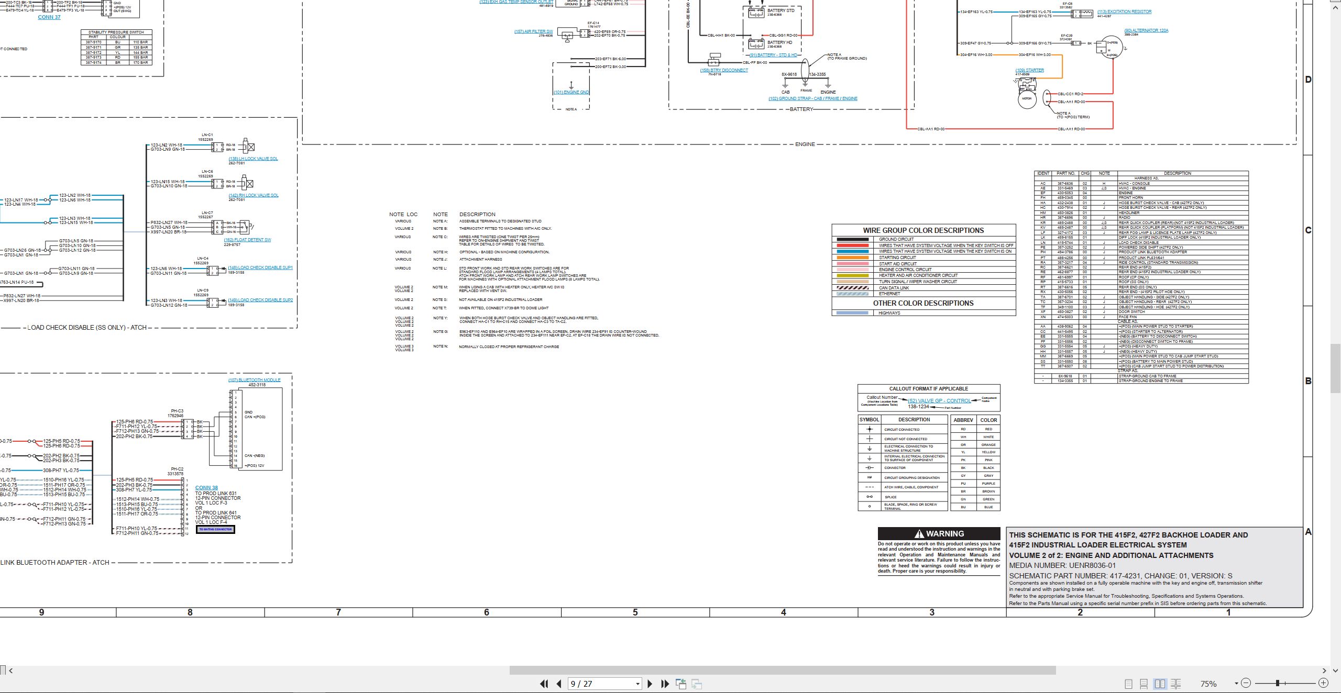This screenshot has height=693, width=1341.
Task: Enable continuous scrolling page view
Action: point(1144,684)
